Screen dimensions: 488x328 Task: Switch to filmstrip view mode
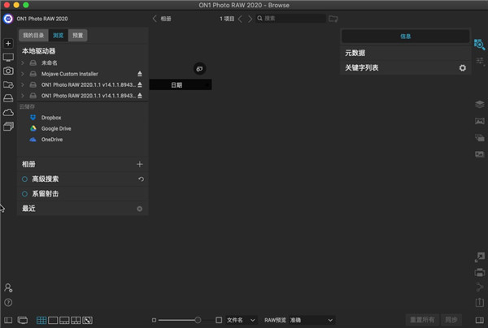[64, 320]
